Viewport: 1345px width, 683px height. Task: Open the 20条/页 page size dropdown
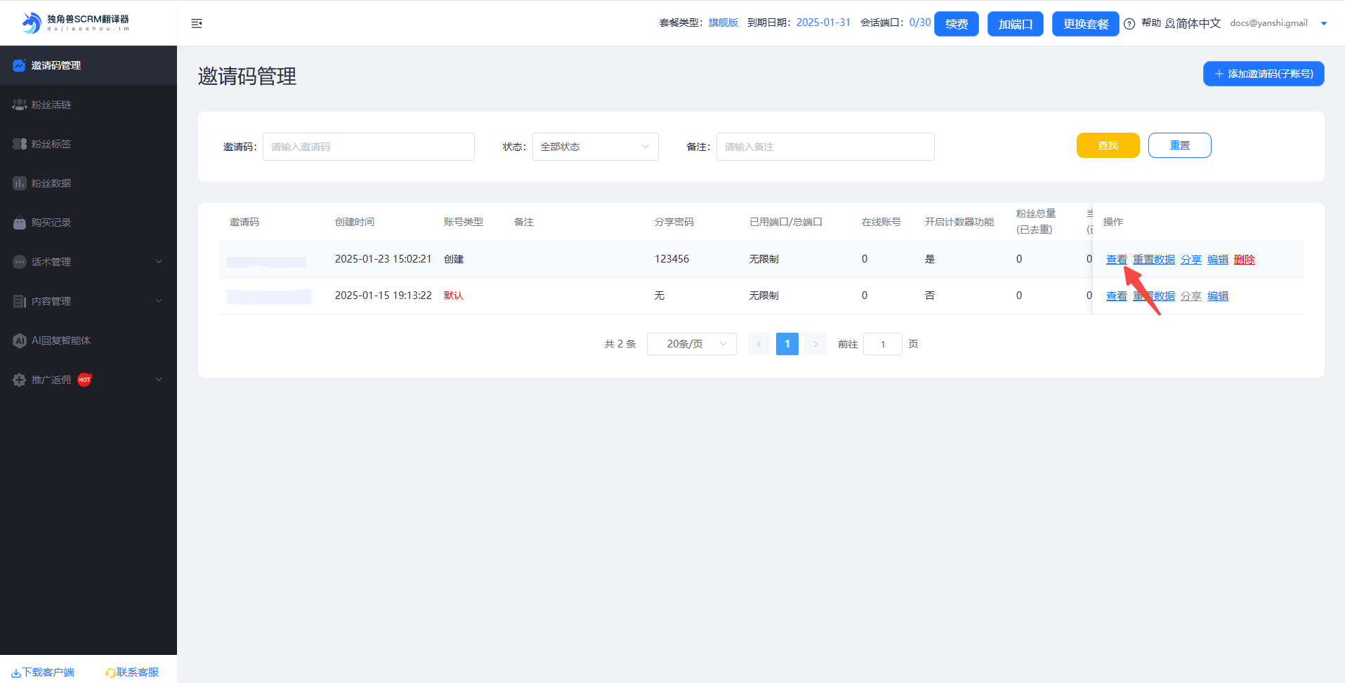pyautogui.click(x=691, y=344)
